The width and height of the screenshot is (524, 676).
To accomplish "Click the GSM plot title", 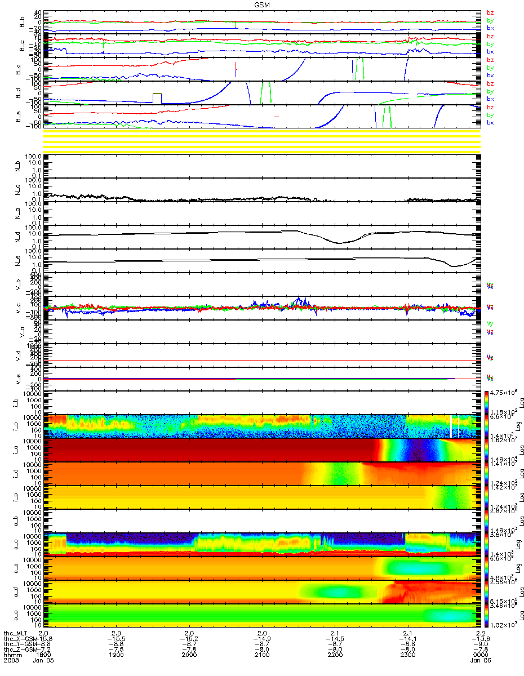I will [x=261, y=4].
